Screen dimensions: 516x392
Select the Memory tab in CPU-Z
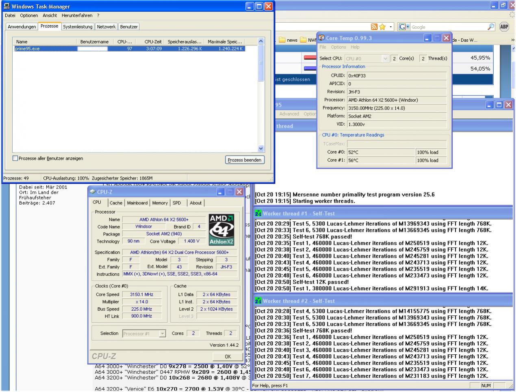[160, 203]
